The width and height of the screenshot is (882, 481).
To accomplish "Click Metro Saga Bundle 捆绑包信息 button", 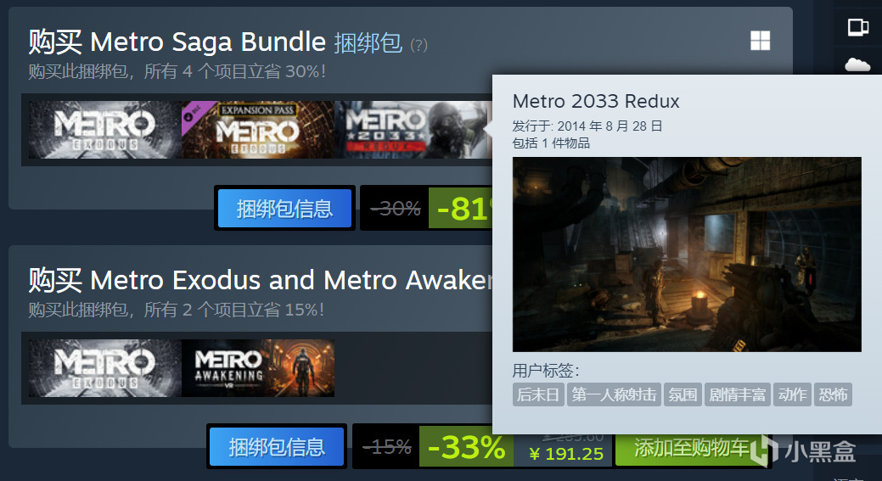I will click(x=284, y=209).
